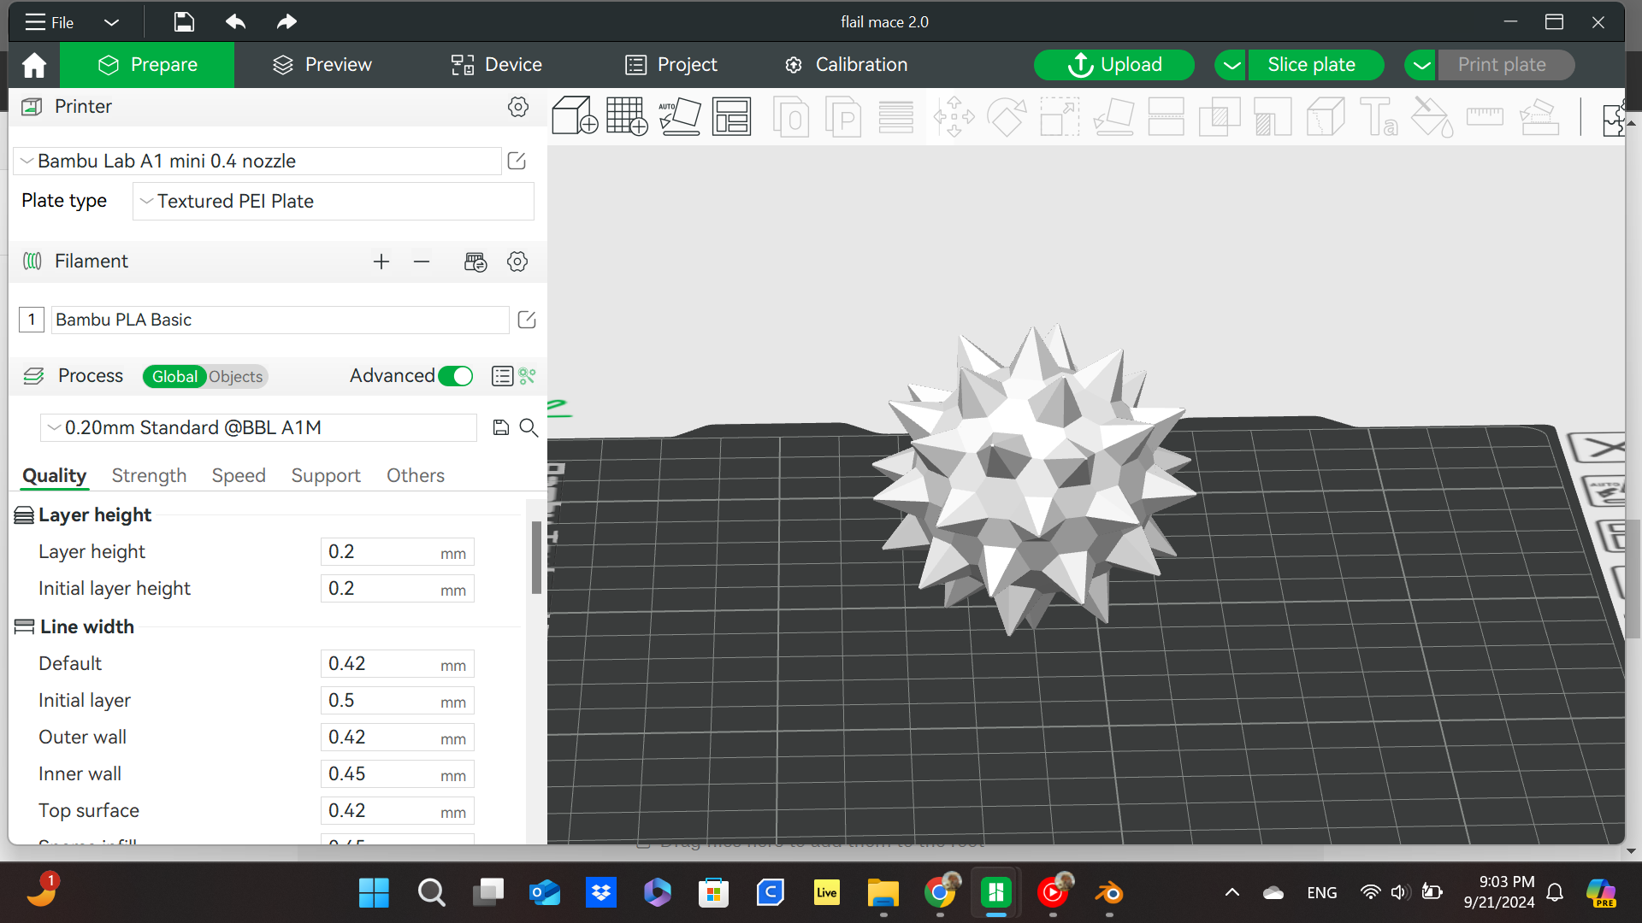This screenshot has height=923, width=1642.
Task: Edit the Bambu Lab A1 mini printer preset
Action: 517,161
